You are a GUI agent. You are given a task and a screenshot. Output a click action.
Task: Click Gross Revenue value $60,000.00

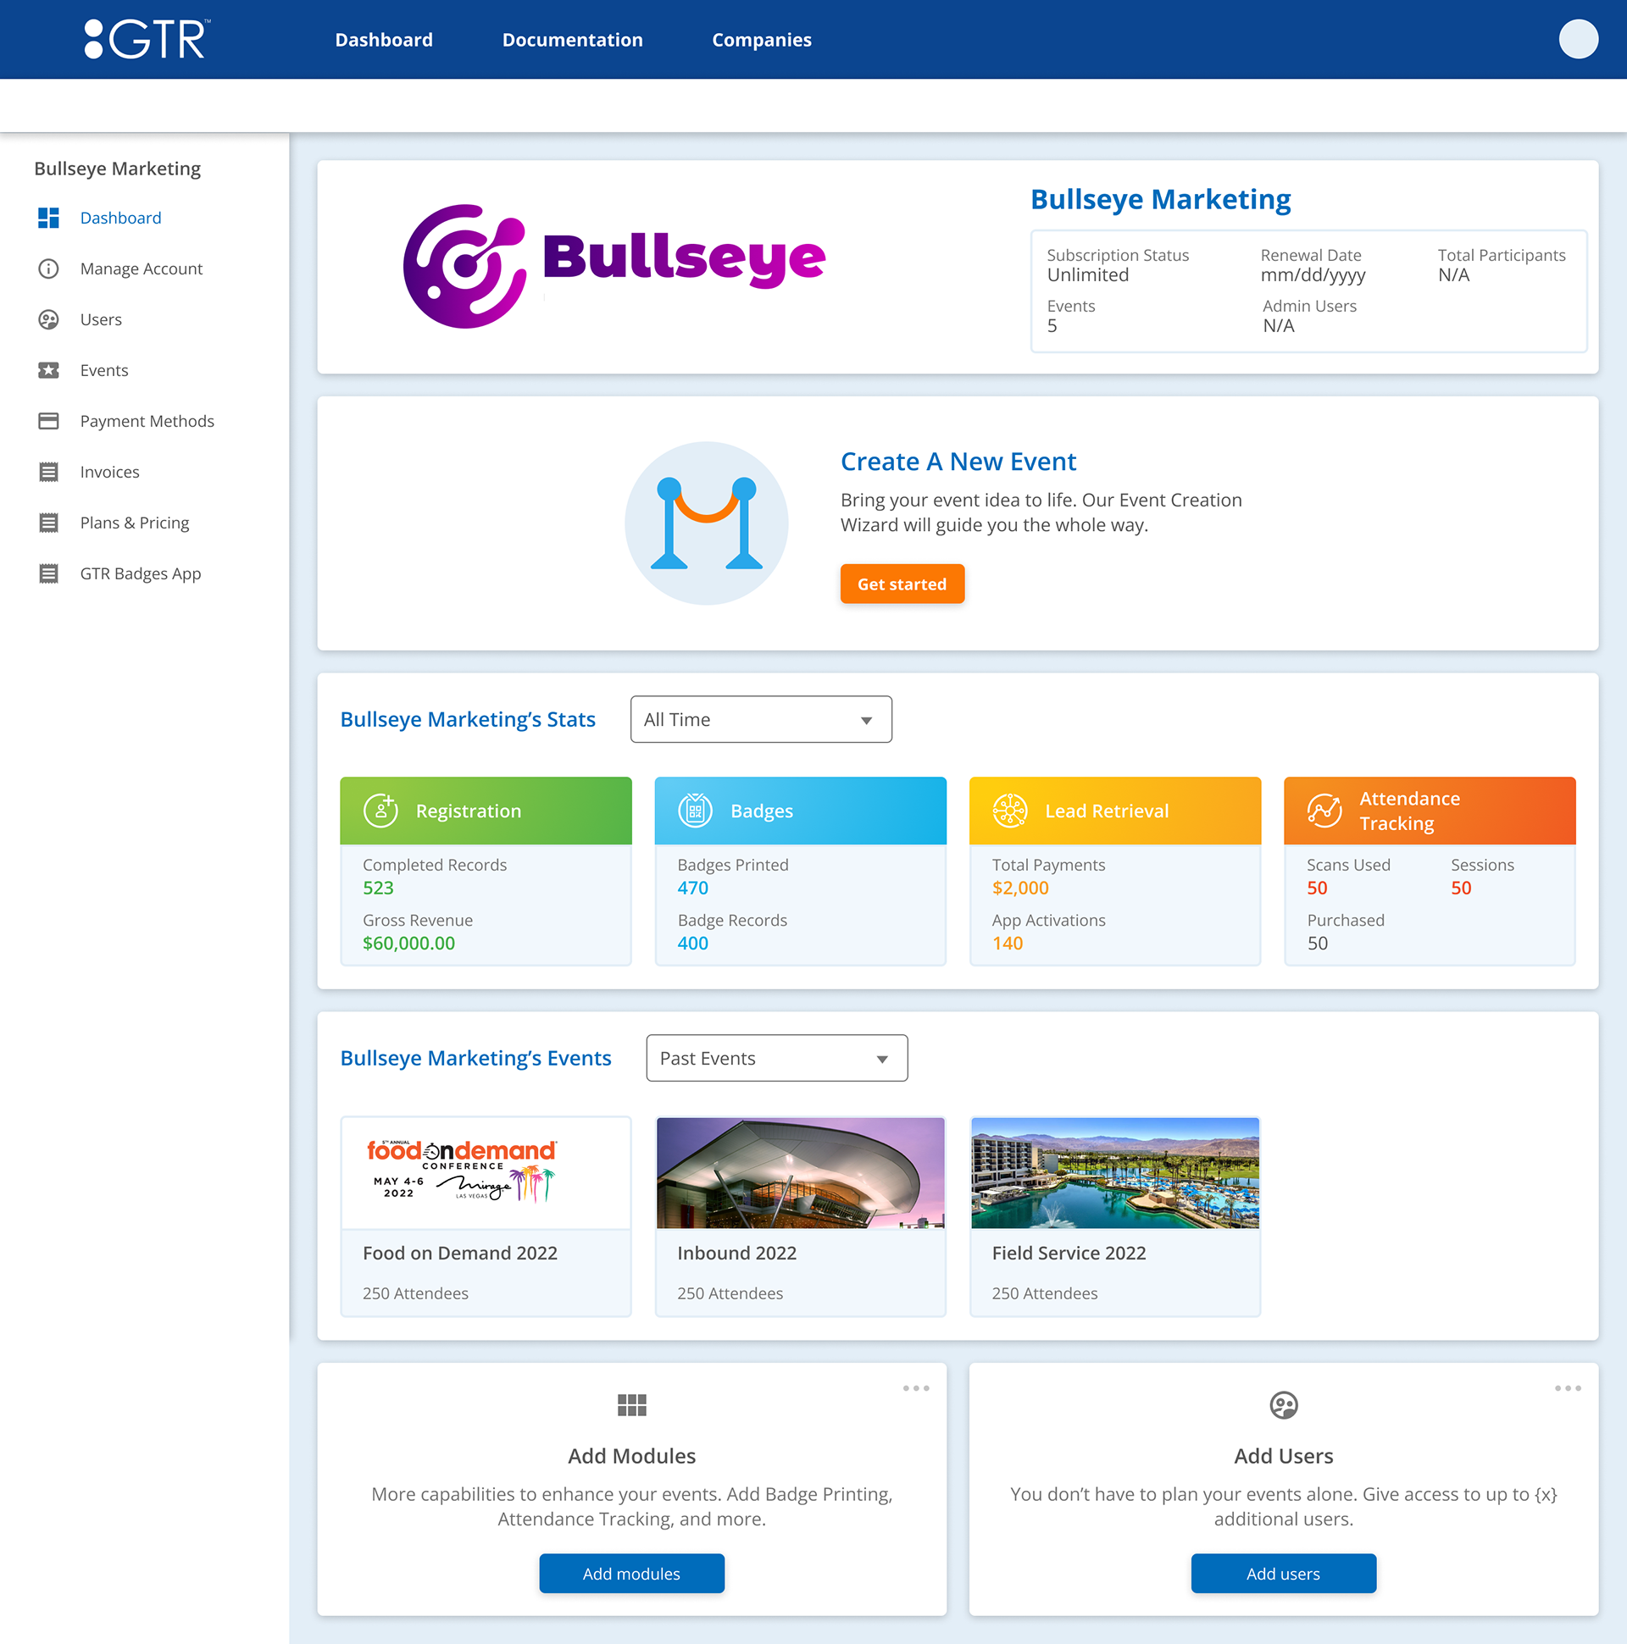(x=408, y=943)
